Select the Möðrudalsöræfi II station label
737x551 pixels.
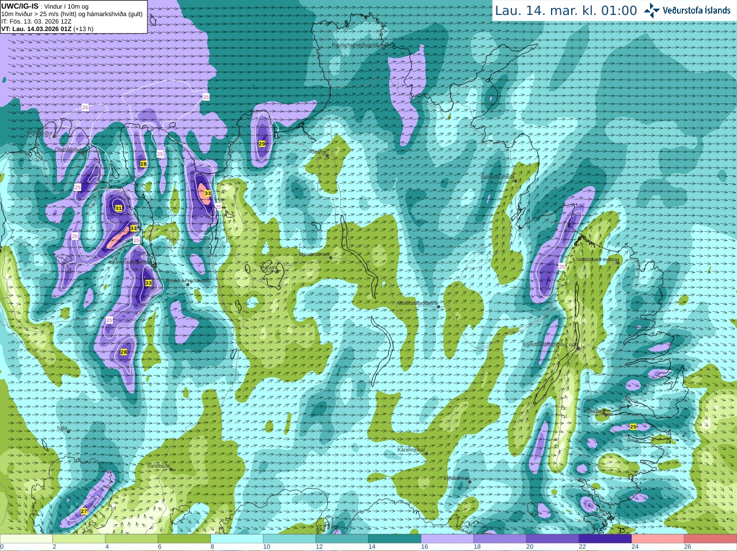pyautogui.click(x=418, y=303)
